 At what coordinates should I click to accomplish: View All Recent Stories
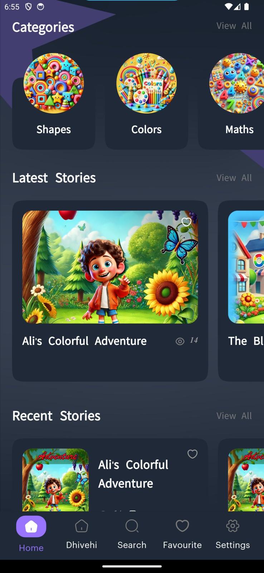point(234,416)
